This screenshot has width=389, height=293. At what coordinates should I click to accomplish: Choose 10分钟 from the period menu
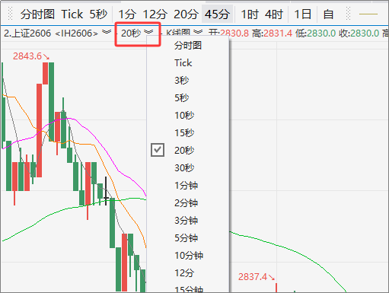click(x=188, y=256)
